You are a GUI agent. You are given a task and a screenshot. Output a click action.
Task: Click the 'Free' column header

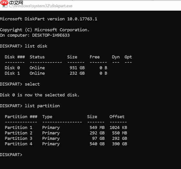pyautogui.click(x=95, y=57)
